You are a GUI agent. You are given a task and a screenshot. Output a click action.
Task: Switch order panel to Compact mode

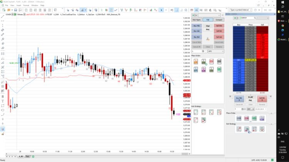219,20
